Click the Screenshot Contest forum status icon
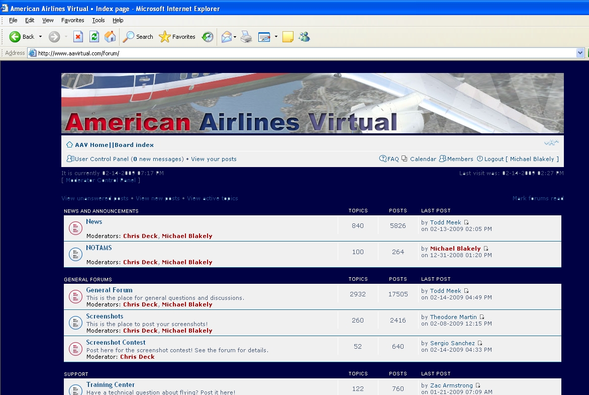This screenshot has height=395, width=589. point(75,349)
